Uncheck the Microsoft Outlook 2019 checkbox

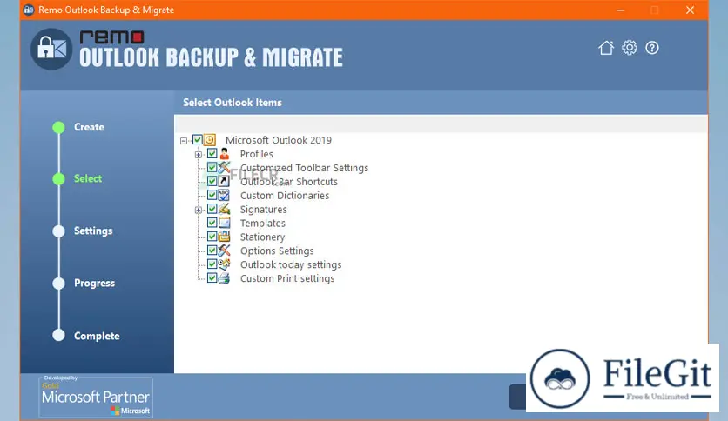pyautogui.click(x=198, y=139)
